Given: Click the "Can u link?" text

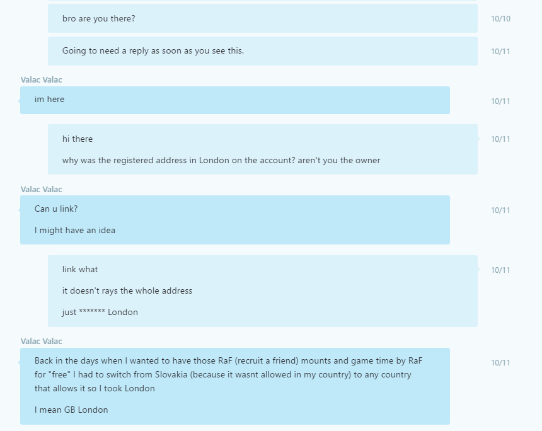Looking at the screenshot, I should (56, 209).
